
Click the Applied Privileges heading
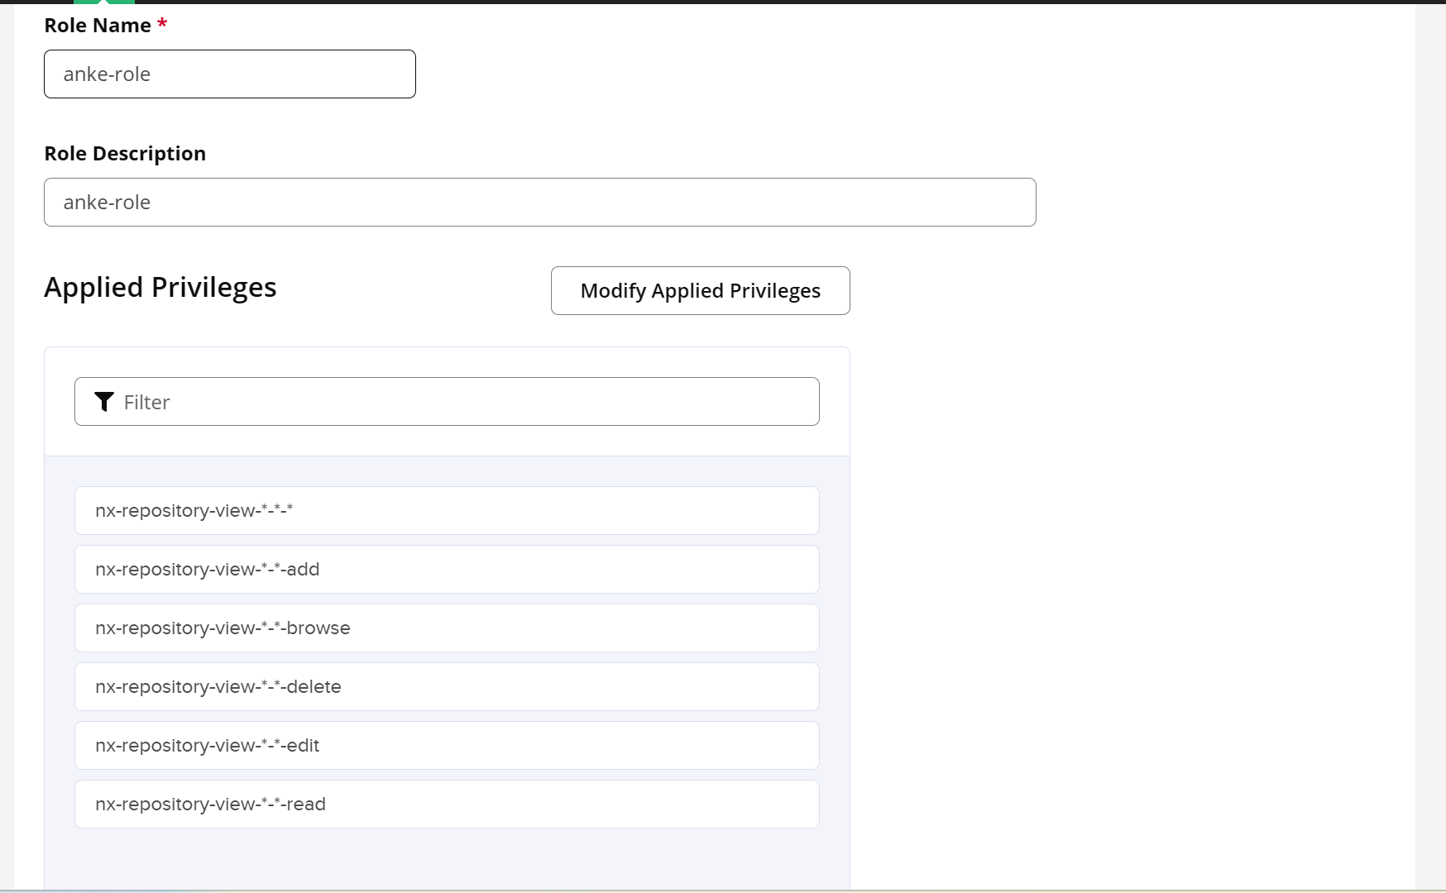pyautogui.click(x=160, y=288)
